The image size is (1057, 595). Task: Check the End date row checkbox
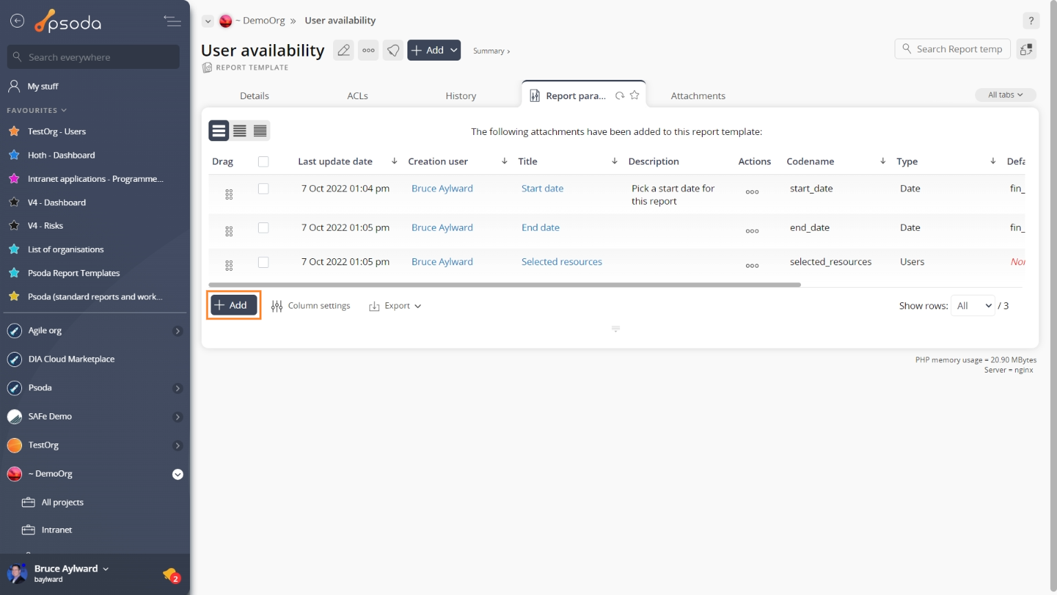[263, 228]
